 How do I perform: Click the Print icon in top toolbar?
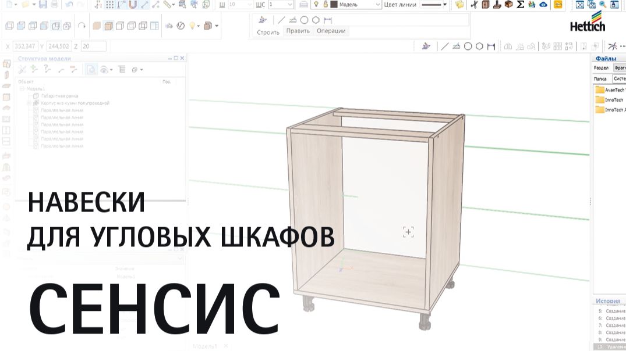coord(55,5)
